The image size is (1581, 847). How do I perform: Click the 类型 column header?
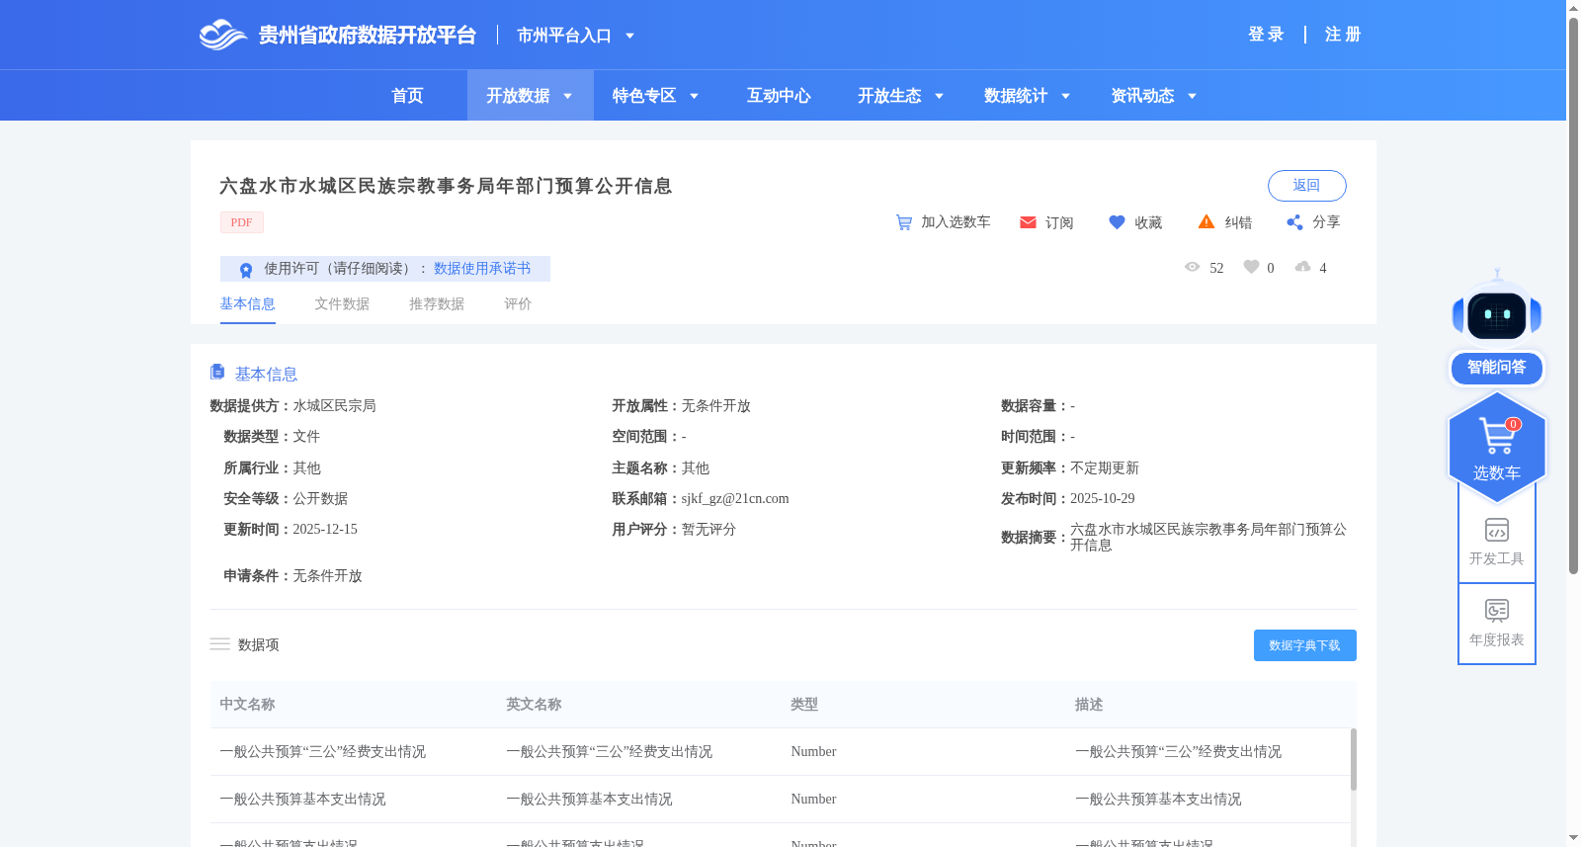point(804,705)
